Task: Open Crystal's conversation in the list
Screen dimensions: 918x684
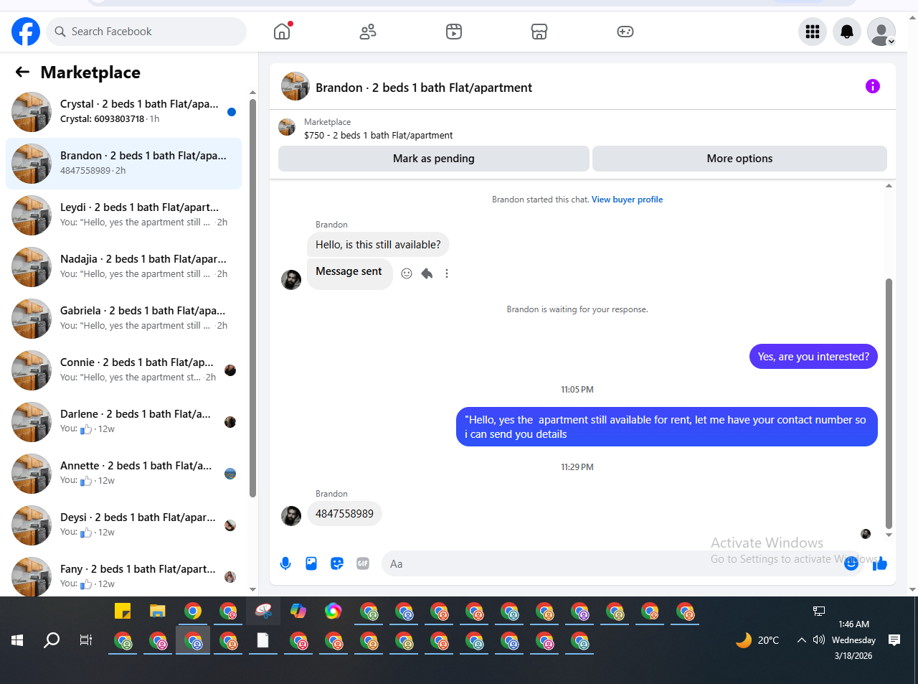Action: pos(124,112)
